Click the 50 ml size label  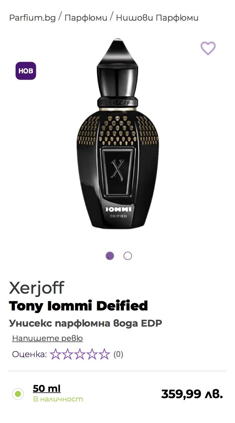47,389
